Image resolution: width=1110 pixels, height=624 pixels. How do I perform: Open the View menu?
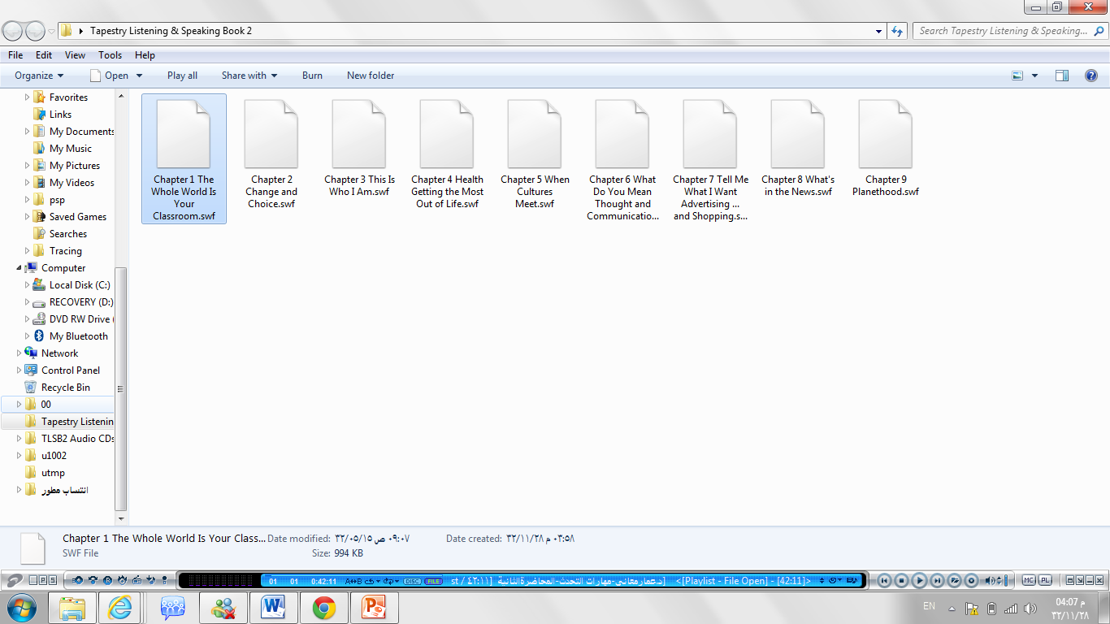(x=76, y=55)
